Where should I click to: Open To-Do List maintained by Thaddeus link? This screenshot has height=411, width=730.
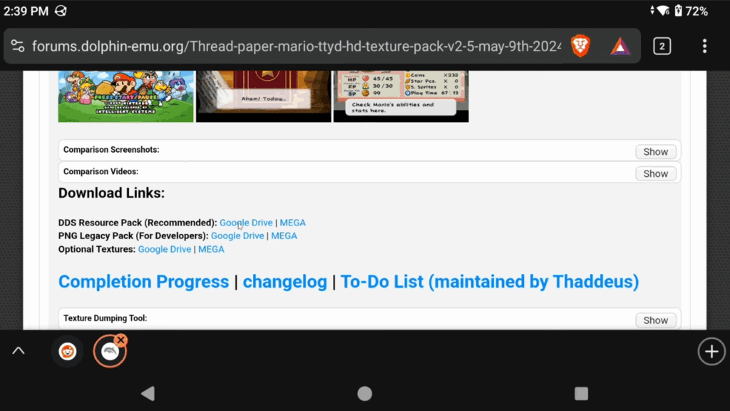(490, 281)
